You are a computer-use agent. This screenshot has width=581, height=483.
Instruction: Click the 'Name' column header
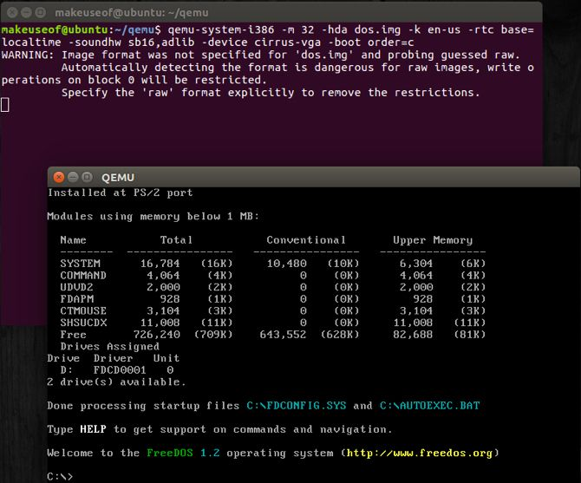[74, 240]
